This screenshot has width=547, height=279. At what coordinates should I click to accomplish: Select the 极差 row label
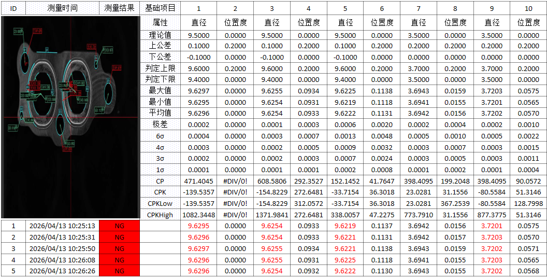(x=160, y=124)
